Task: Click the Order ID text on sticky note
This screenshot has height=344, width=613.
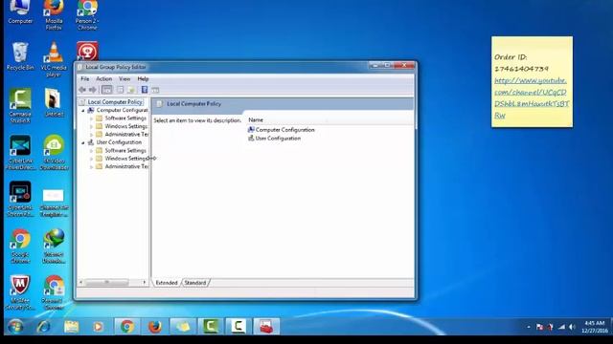Action: pos(511,57)
